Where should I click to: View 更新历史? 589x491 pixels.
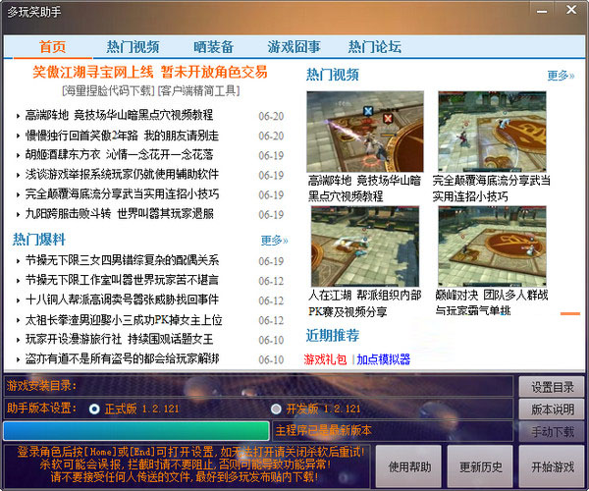pos(480,466)
